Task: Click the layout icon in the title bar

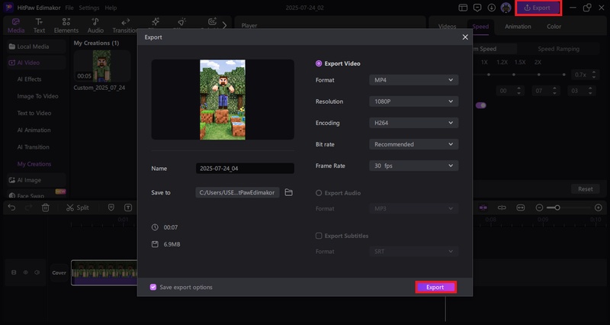Action: pyautogui.click(x=463, y=8)
